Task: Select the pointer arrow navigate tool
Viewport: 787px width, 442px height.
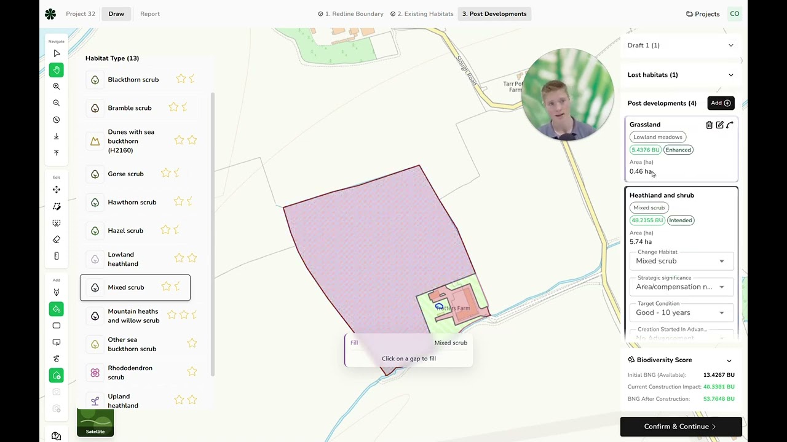Action: click(x=57, y=53)
